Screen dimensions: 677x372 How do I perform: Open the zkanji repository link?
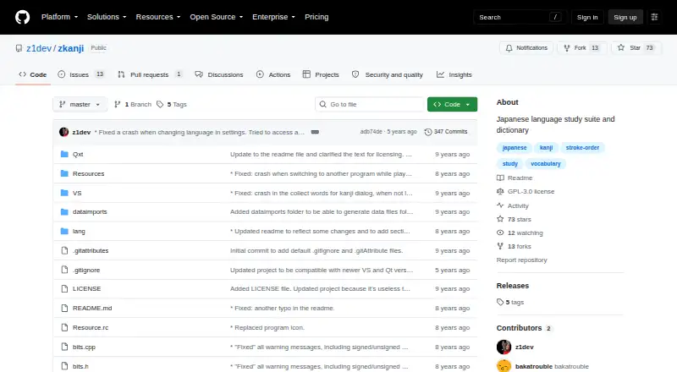point(71,48)
